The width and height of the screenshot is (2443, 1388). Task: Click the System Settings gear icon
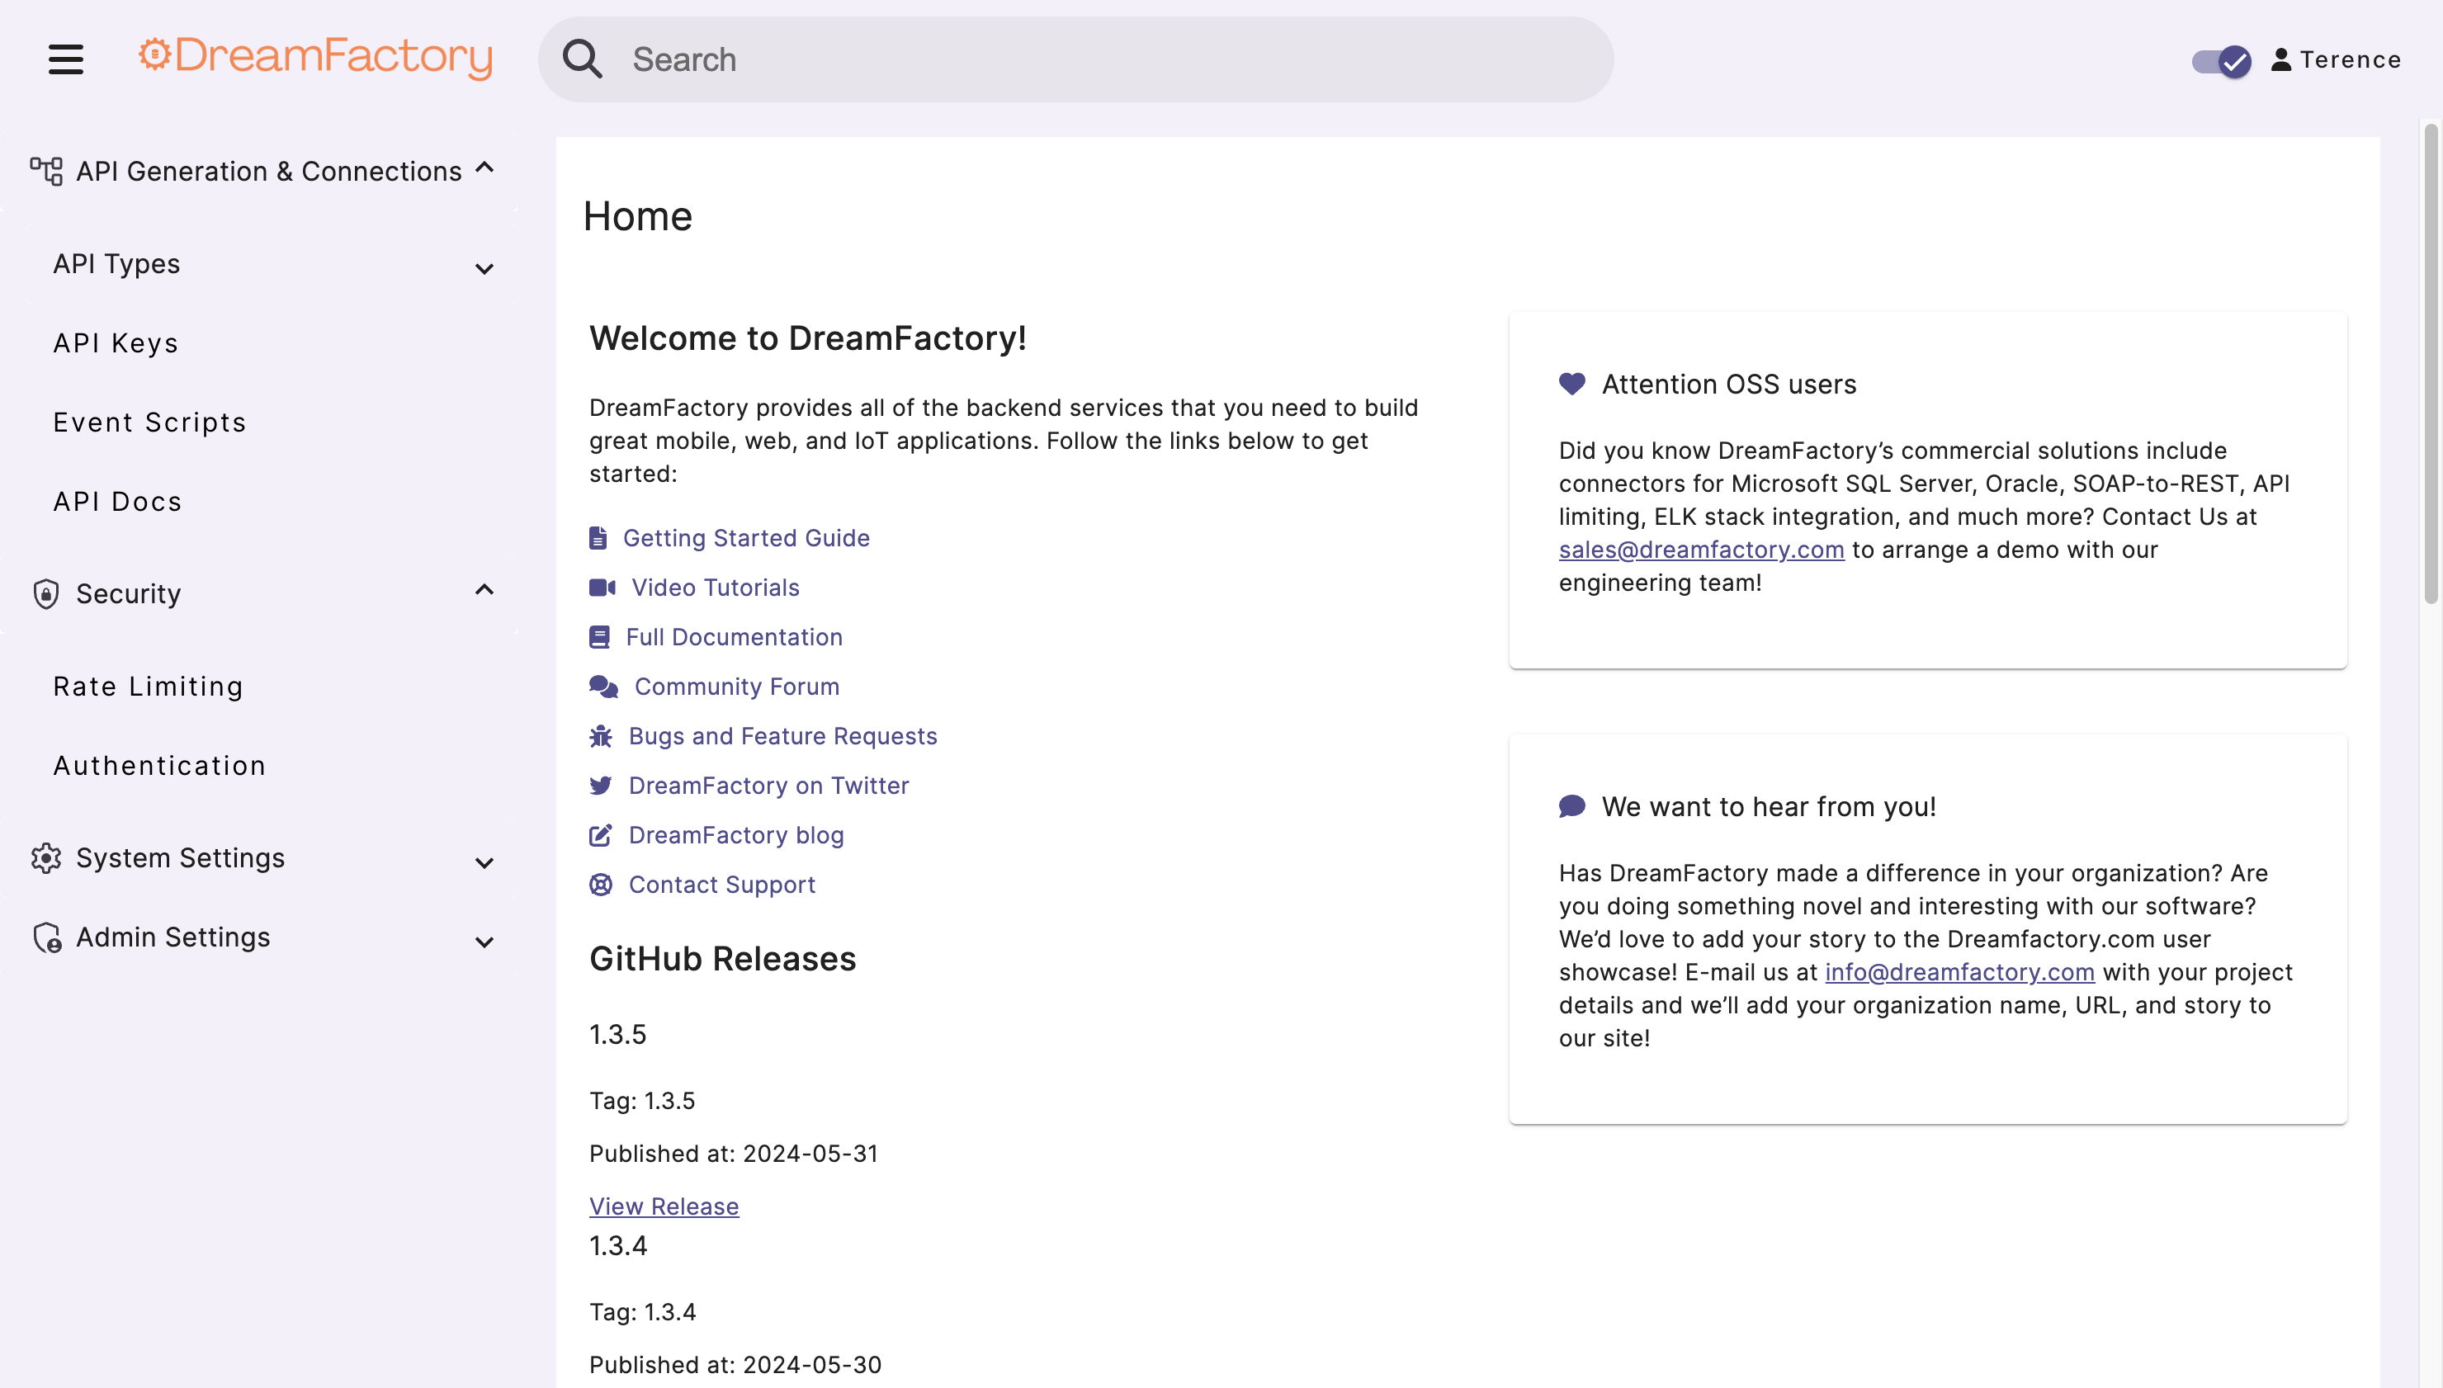pyautogui.click(x=45, y=858)
